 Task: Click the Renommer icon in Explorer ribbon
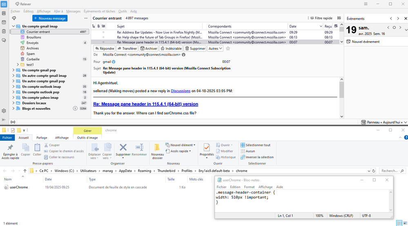pos(139,147)
